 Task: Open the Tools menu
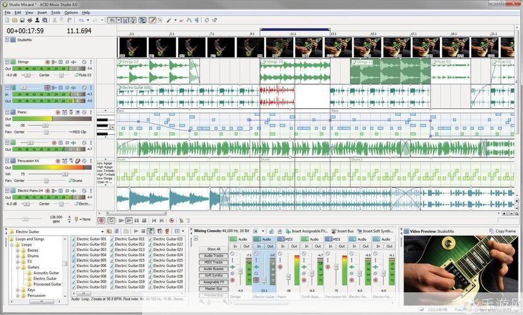pos(55,13)
